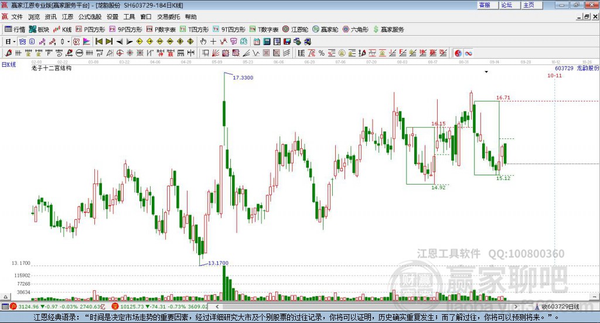
Task: Click the yin-yang red blue icon
Action: coord(458,53)
